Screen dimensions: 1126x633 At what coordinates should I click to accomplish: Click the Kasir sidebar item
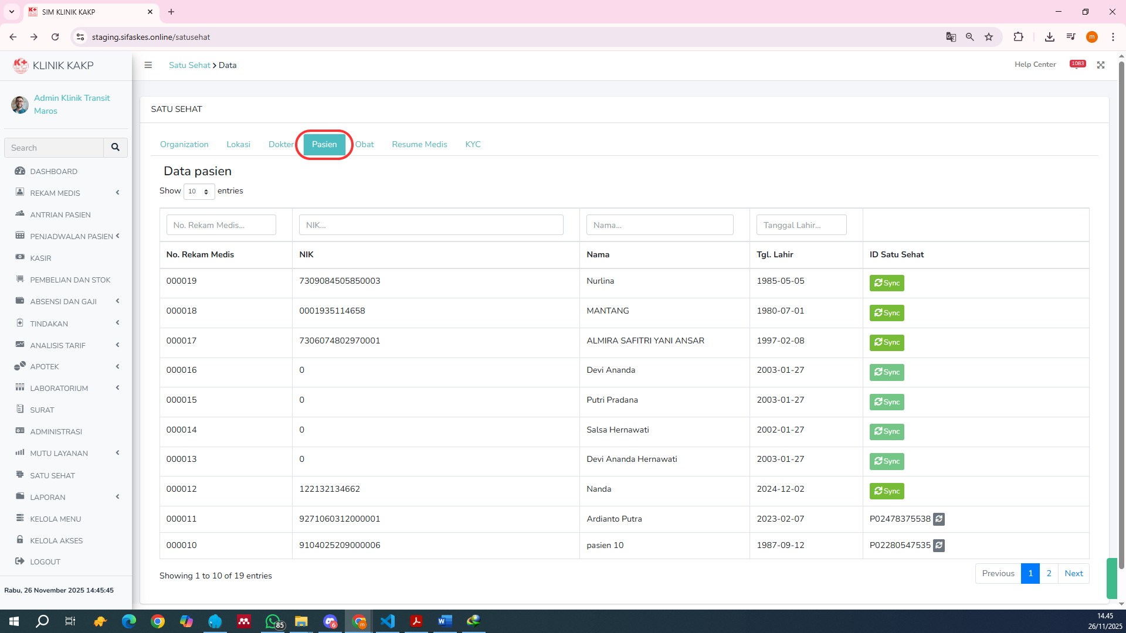[40, 258]
